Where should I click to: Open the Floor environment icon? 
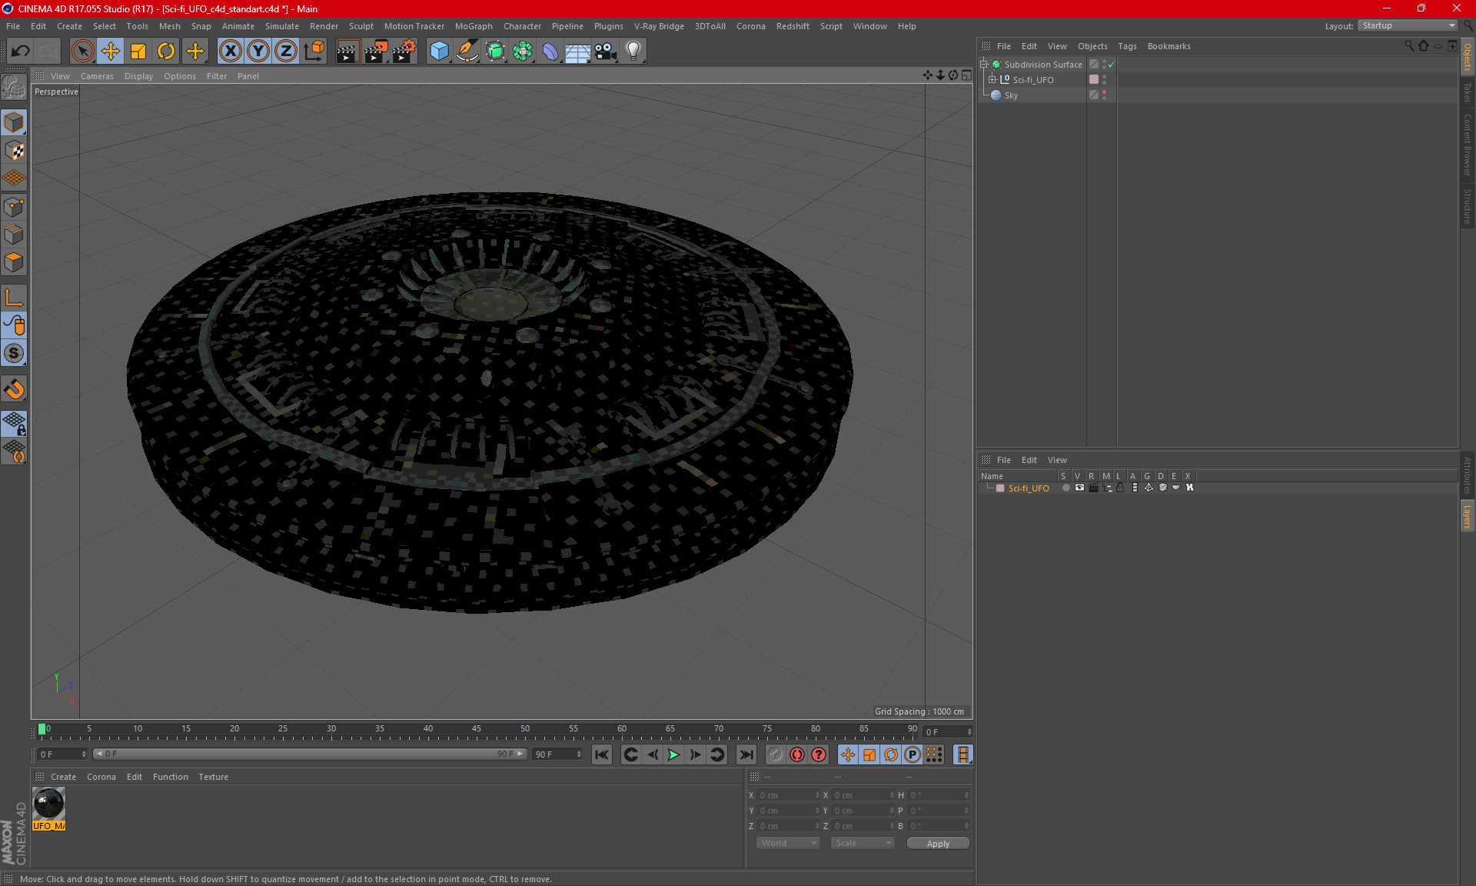tap(577, 52)
